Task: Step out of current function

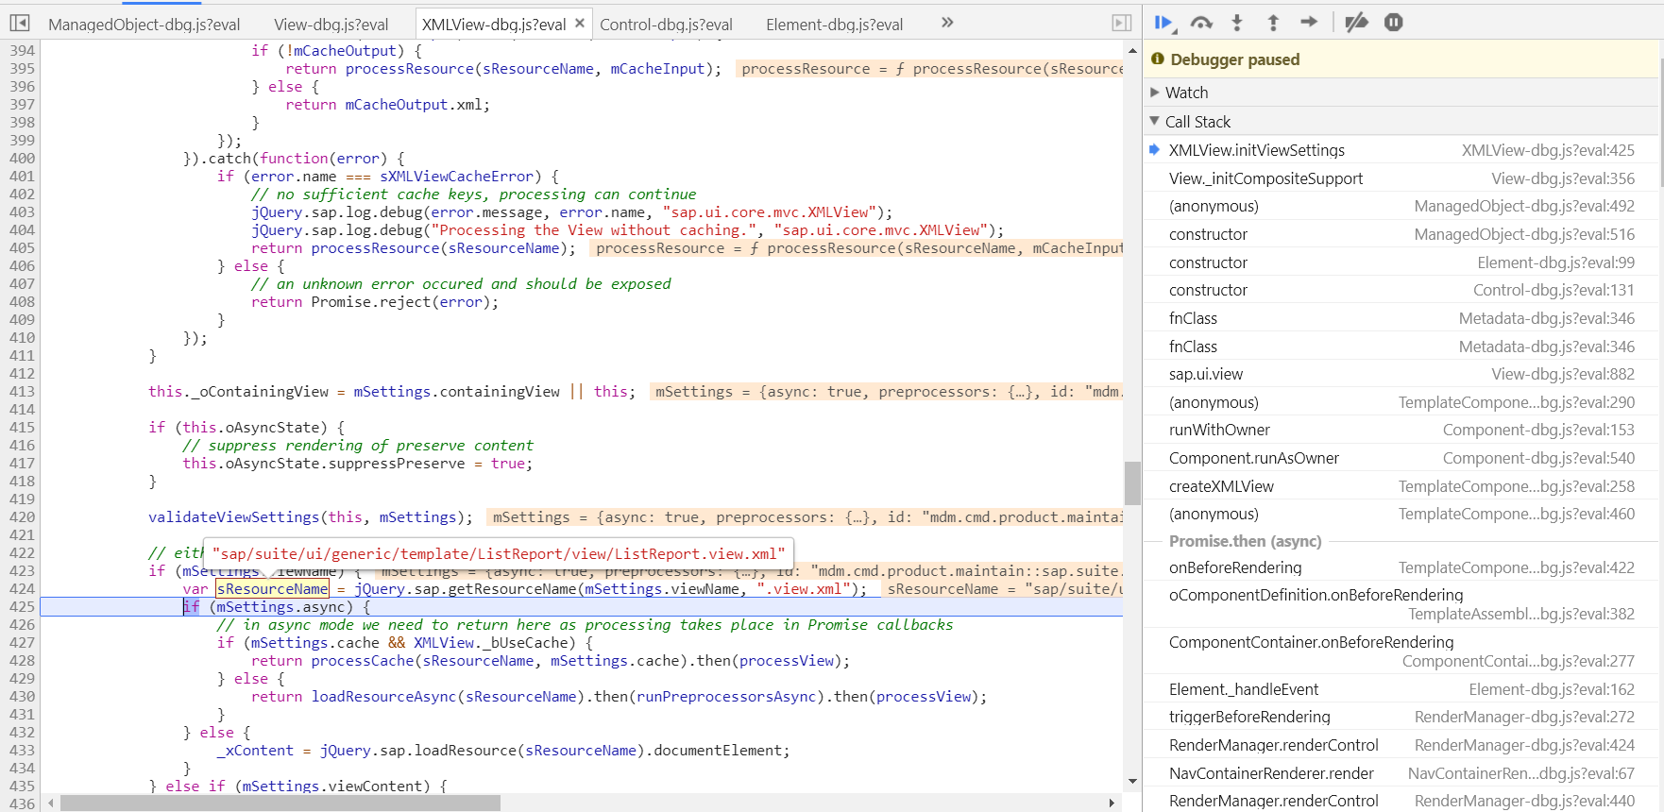Action: [1273, 22]
